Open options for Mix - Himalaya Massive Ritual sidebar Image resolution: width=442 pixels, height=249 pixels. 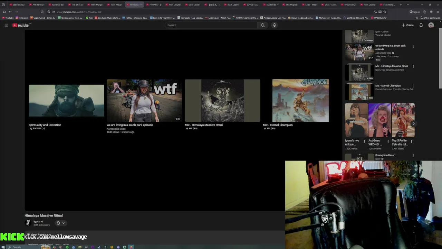(x=413, y=66)
